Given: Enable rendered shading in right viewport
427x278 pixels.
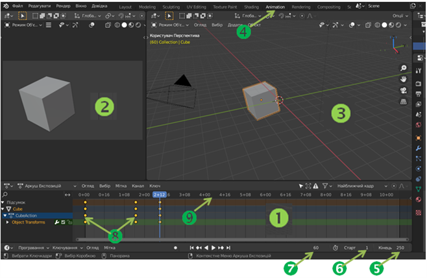Looking at the screenshot, I should click(x=398, y=25).
